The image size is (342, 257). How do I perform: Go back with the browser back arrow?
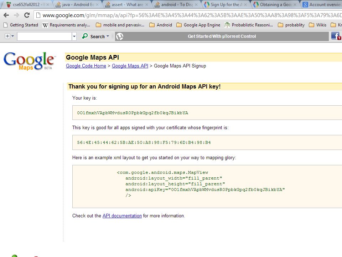point(6,15)
